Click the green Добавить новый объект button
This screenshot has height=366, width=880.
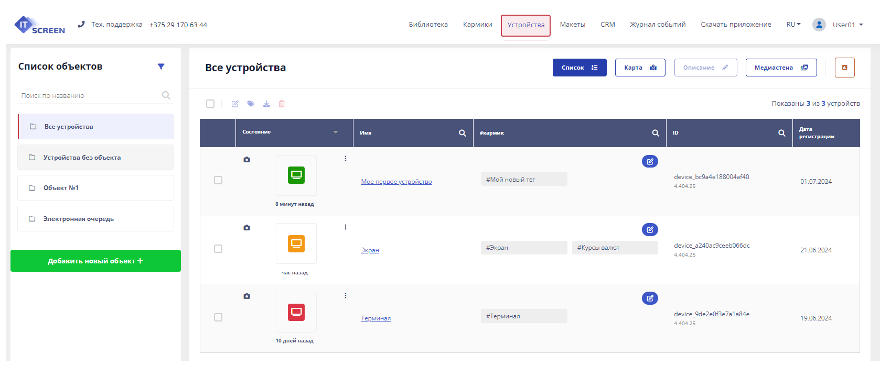point(95,261)
